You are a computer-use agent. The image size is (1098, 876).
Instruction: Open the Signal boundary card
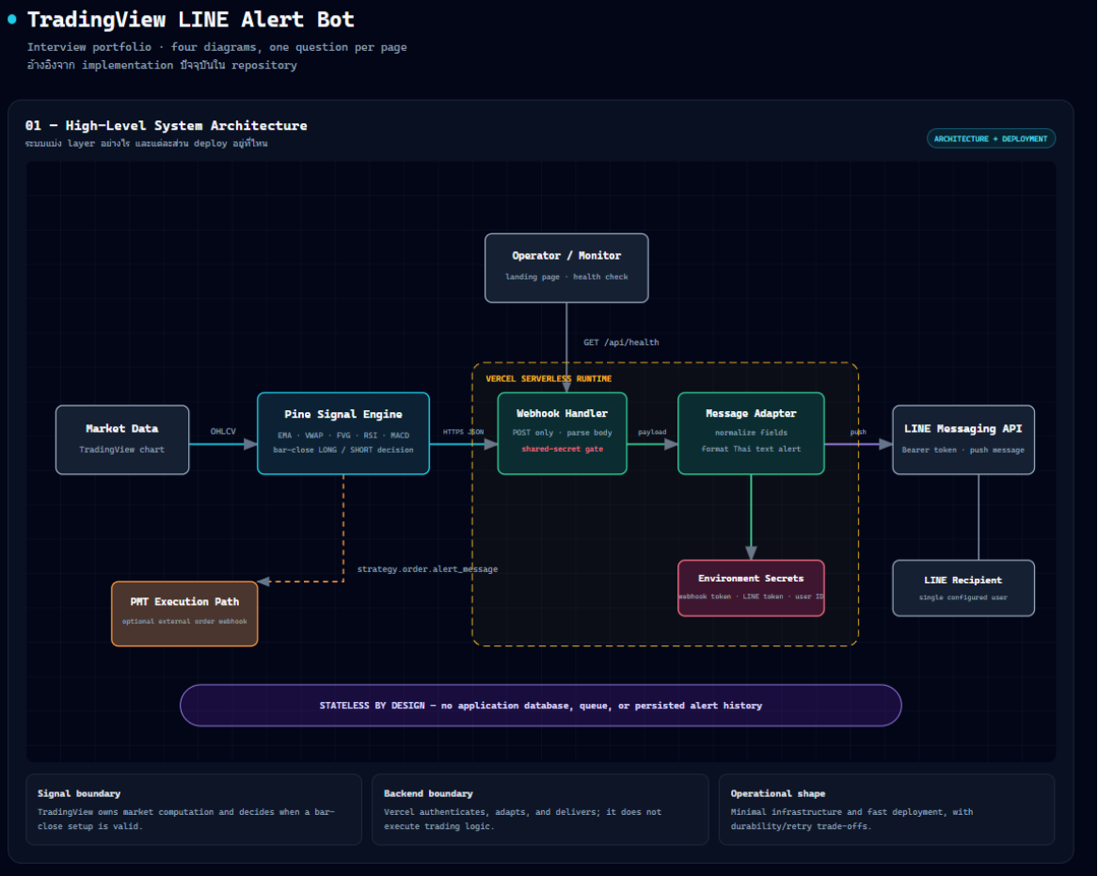(194, 809)
